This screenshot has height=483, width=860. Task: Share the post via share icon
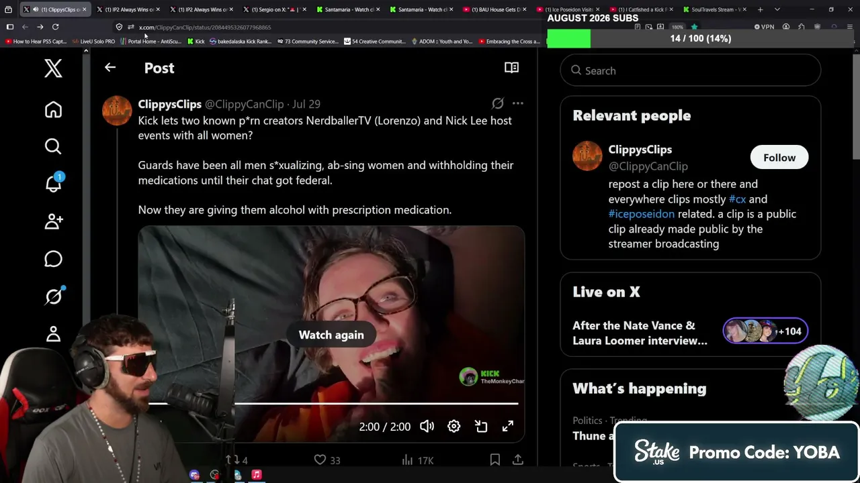(517, 460)
